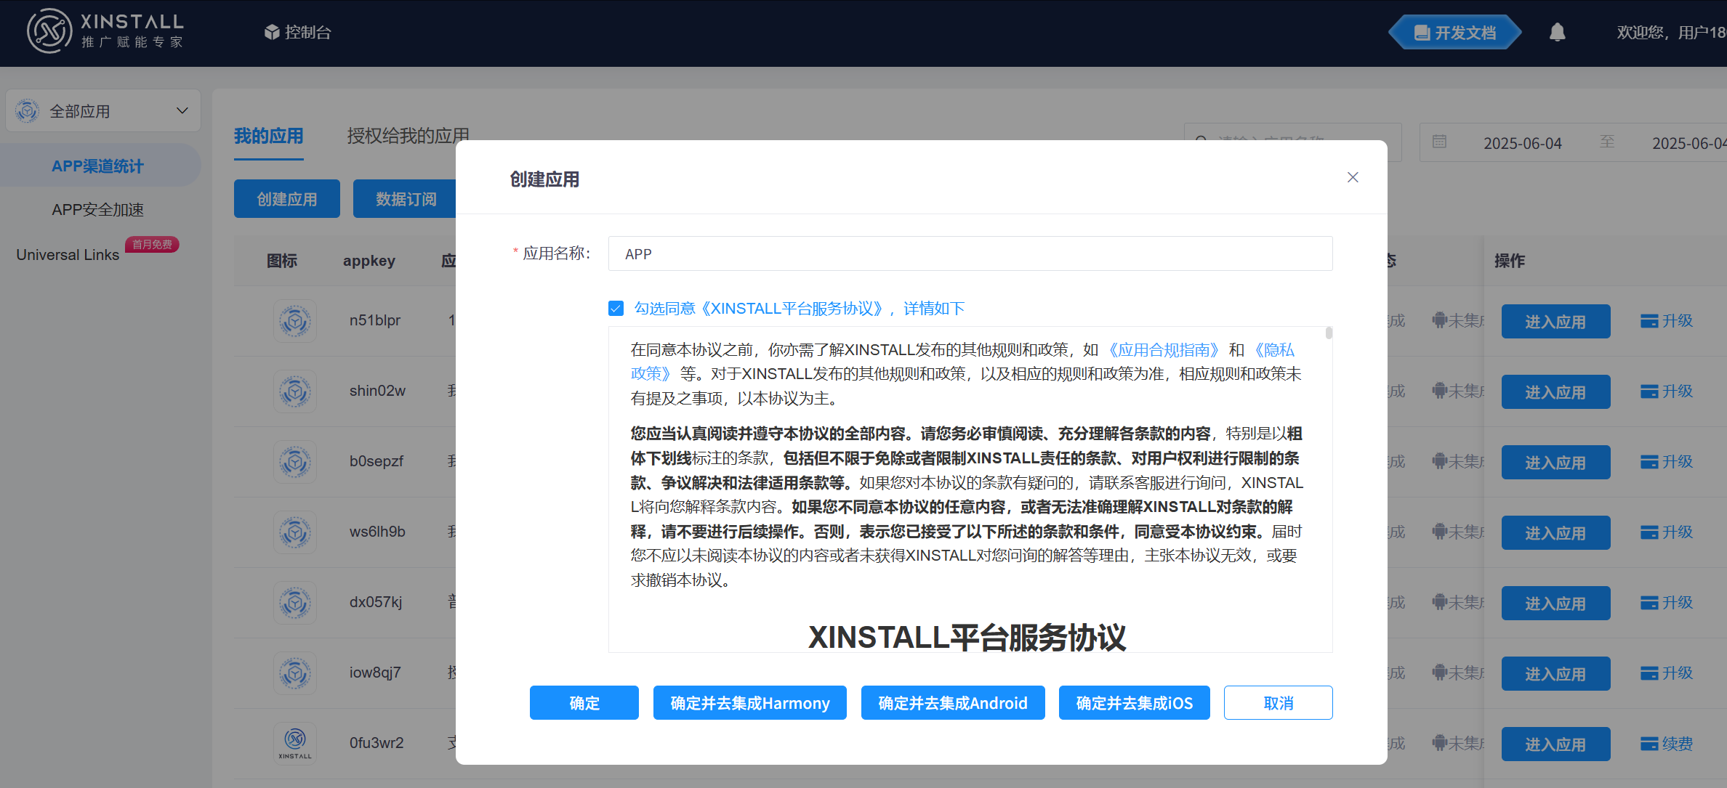Select APP安全加速 in the sidebar

point(97,210)
